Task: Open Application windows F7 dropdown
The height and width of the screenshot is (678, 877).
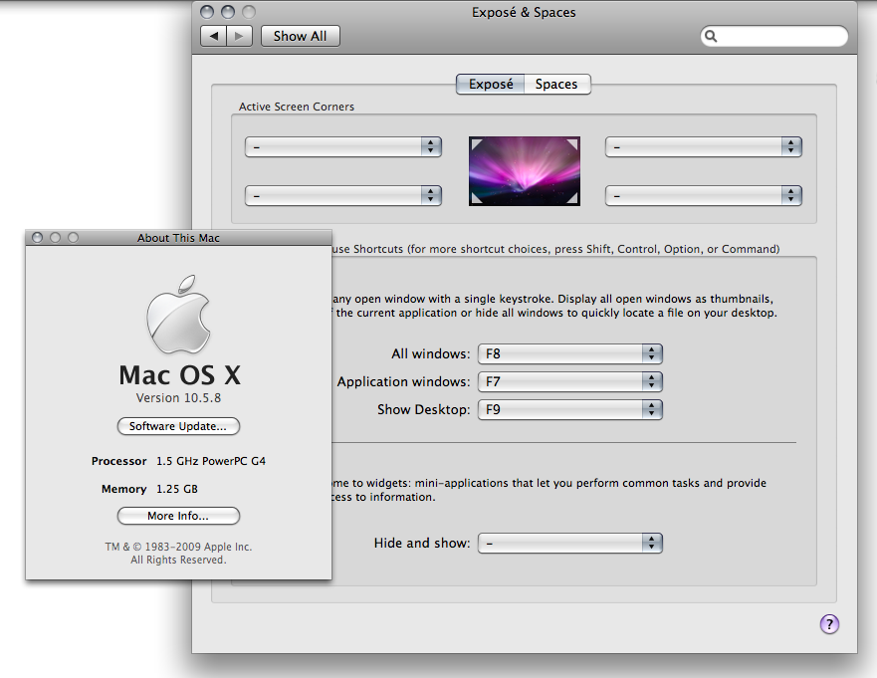Action: click(570, 381)
